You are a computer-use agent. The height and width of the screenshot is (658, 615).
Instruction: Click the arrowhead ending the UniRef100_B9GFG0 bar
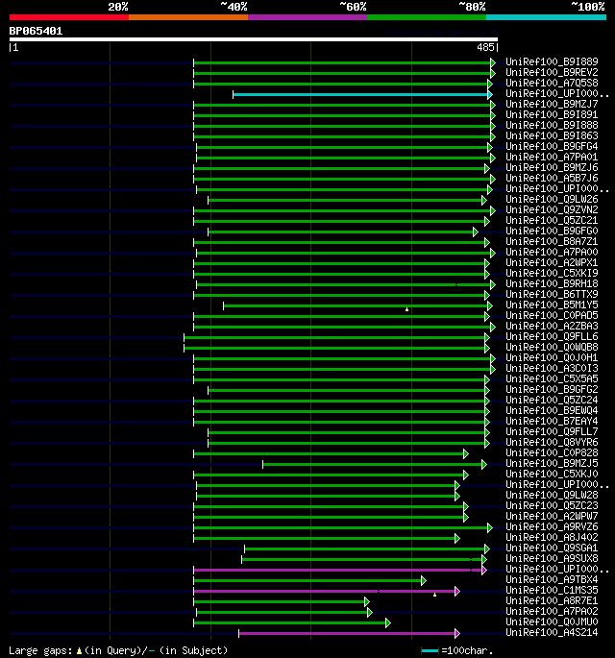tap(476, 232)
